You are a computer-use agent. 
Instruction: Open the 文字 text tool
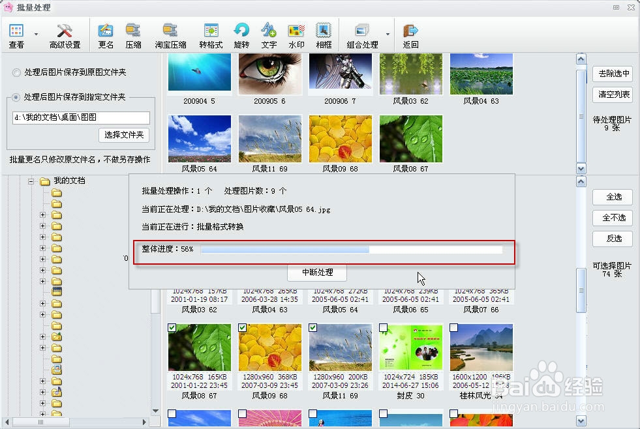click(269, 34)
